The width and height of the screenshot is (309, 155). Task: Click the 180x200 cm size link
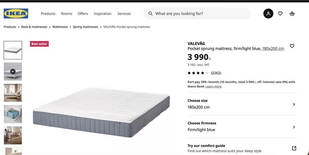(x=273, y=49)
